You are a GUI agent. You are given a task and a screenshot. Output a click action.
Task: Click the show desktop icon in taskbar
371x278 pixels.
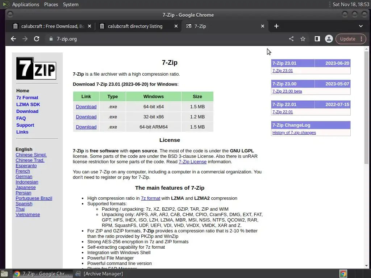point(4,274)
